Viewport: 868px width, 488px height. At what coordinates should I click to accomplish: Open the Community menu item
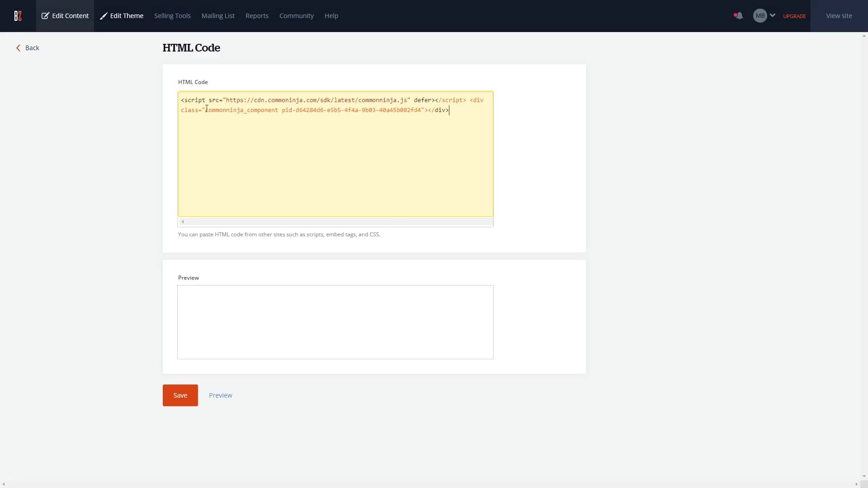pyautogui.click(x=297, y=16)
